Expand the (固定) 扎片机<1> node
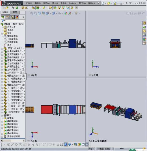Viewport: 147px width, 151px height. 2,49
